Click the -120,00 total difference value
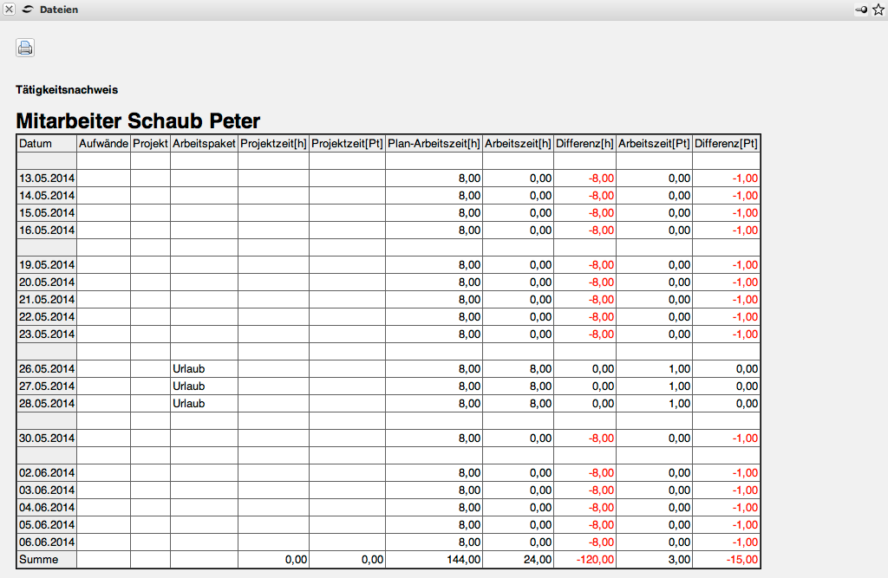The width and height of the screenshot is (888, 578). (x=595, y=560)
